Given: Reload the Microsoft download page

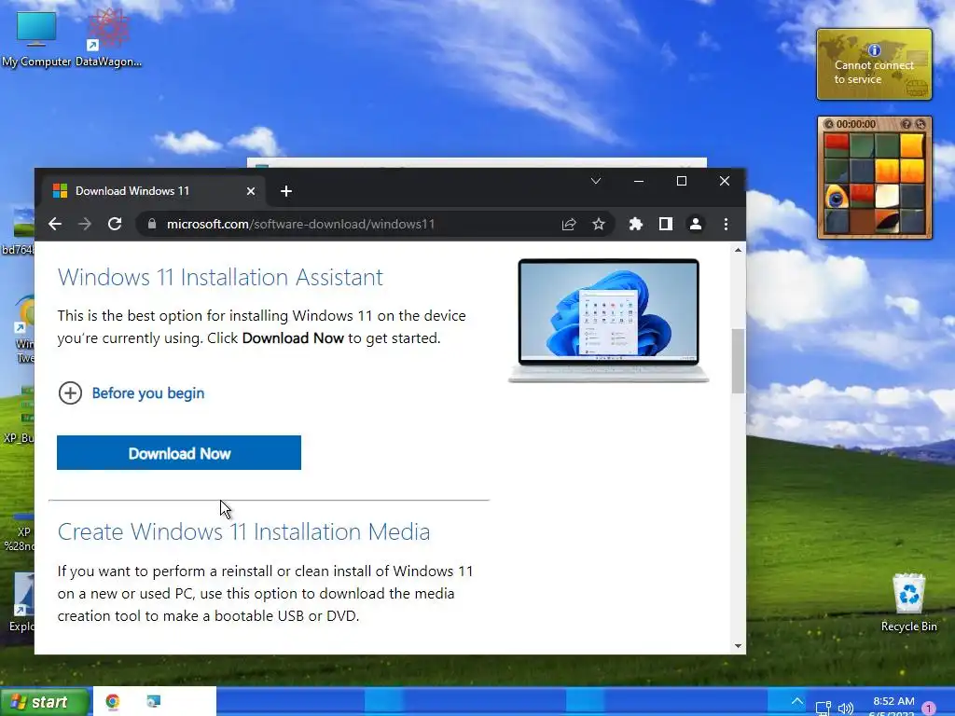Looking at the screenshot, I should point(115,224).
